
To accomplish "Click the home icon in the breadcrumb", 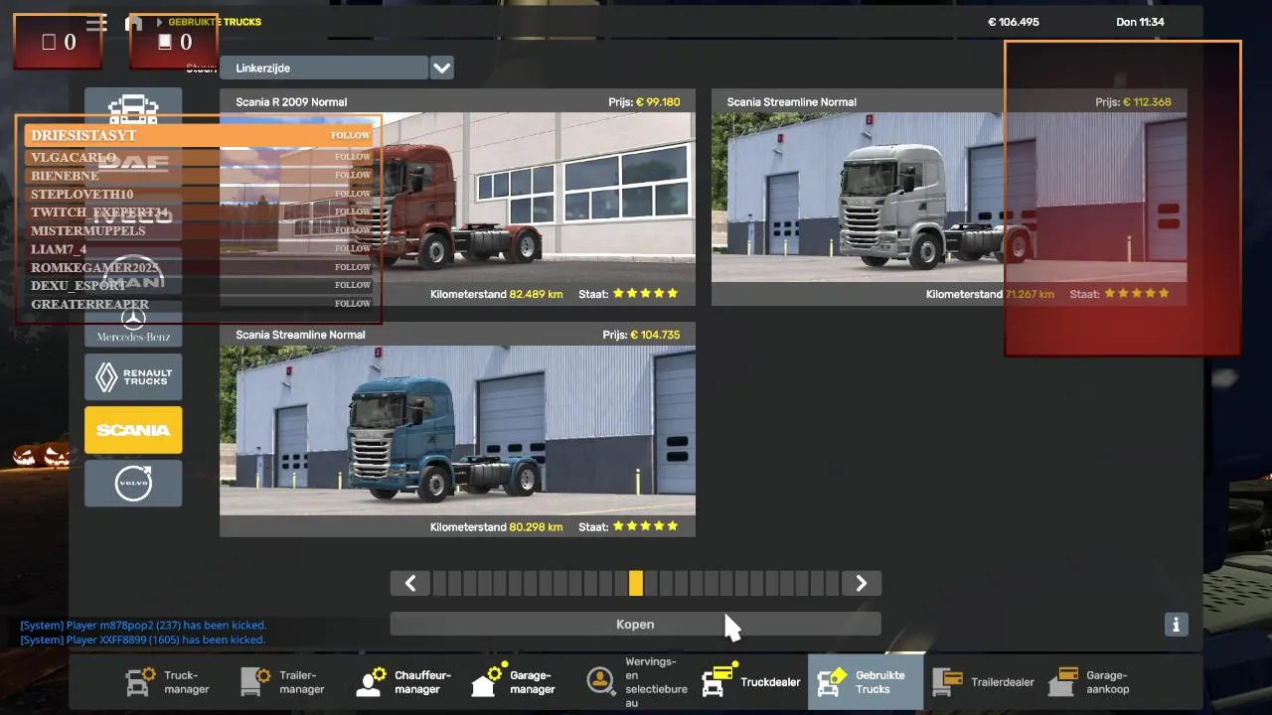I will click(x=133, y=22).
